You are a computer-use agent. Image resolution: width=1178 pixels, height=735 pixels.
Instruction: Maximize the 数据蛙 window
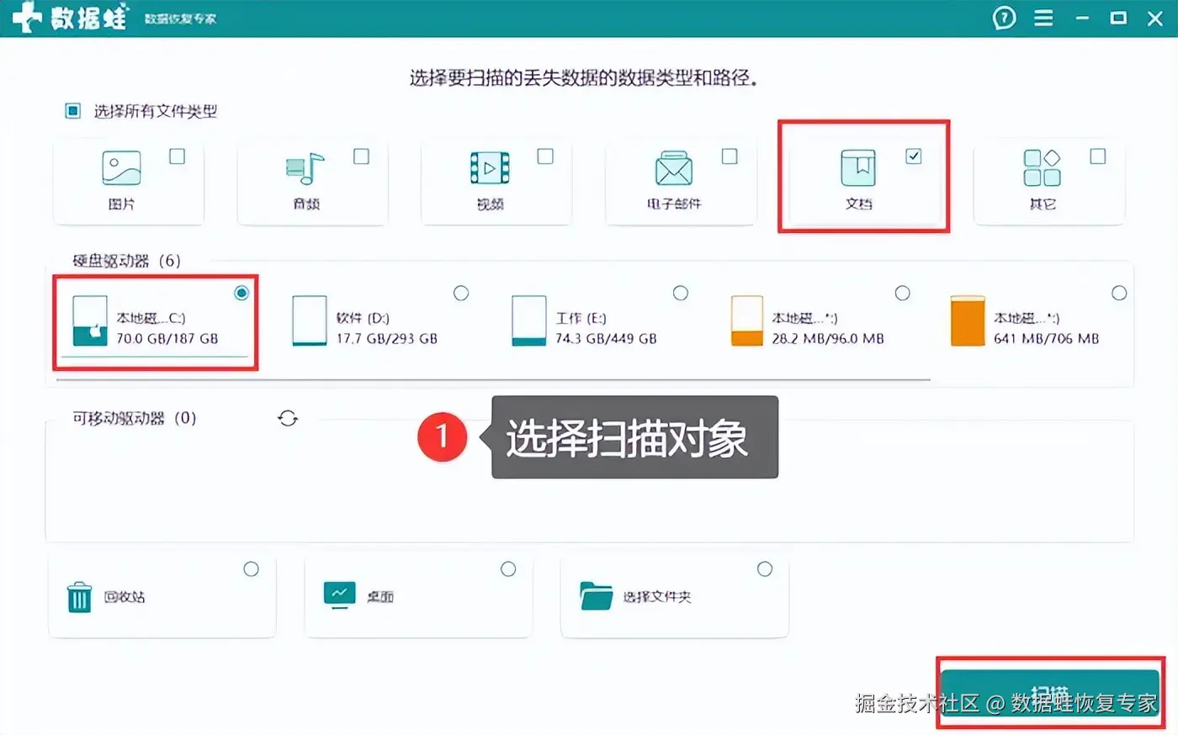point(1118,18)
